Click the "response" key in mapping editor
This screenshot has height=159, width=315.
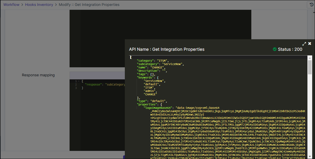click(x=93, y=84)
